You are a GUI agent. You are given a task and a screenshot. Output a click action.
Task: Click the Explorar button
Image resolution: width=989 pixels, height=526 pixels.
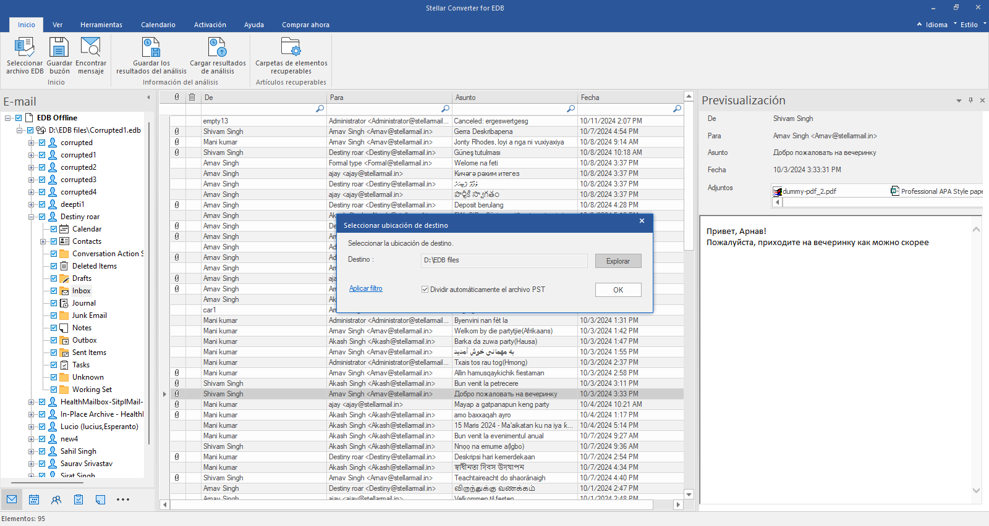coord(618,261)
